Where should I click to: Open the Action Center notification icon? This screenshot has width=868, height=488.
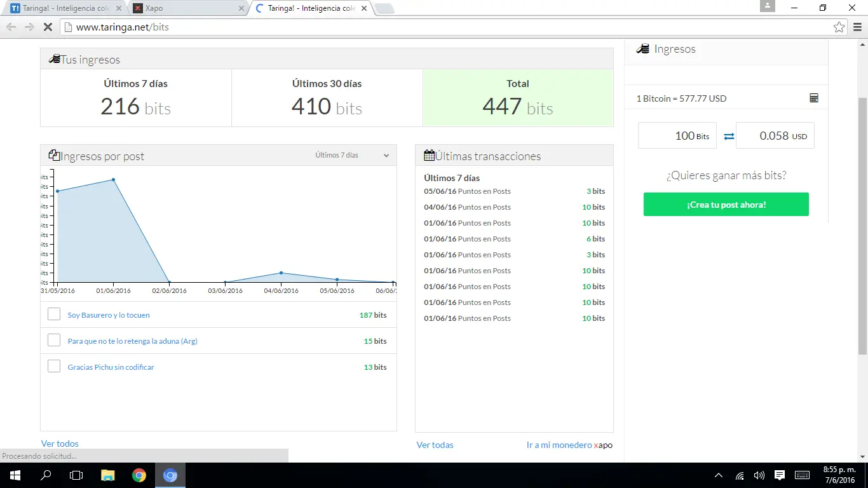point(780,475)
